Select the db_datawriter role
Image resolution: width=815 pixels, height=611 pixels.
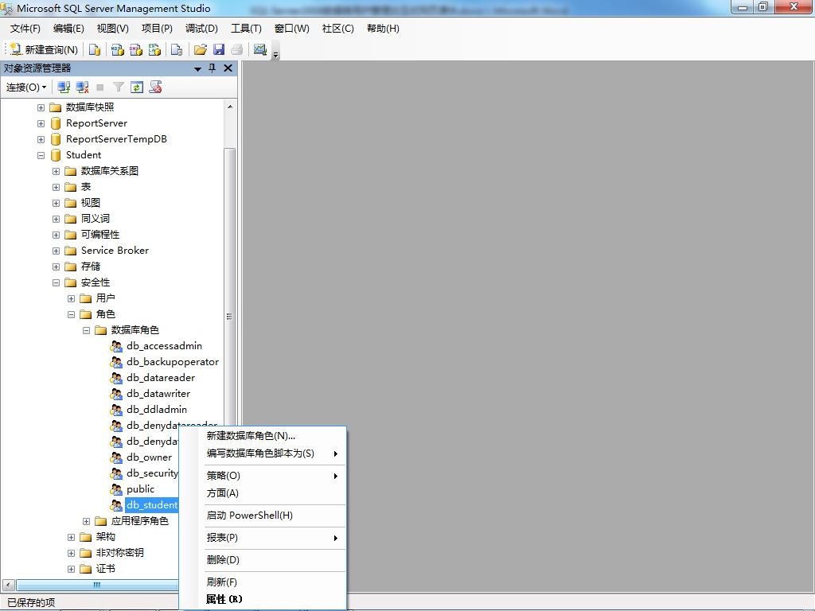click(x=158, y=394)
